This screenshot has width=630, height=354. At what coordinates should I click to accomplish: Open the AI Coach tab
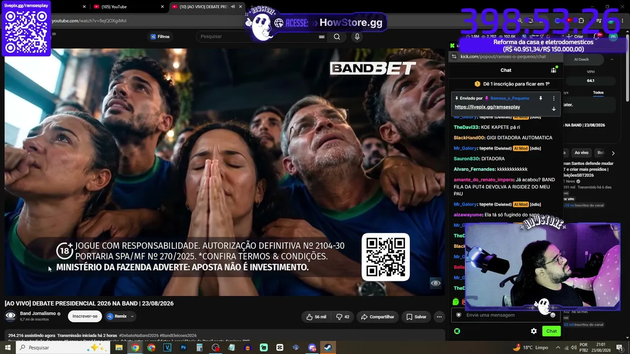[581, 59]
